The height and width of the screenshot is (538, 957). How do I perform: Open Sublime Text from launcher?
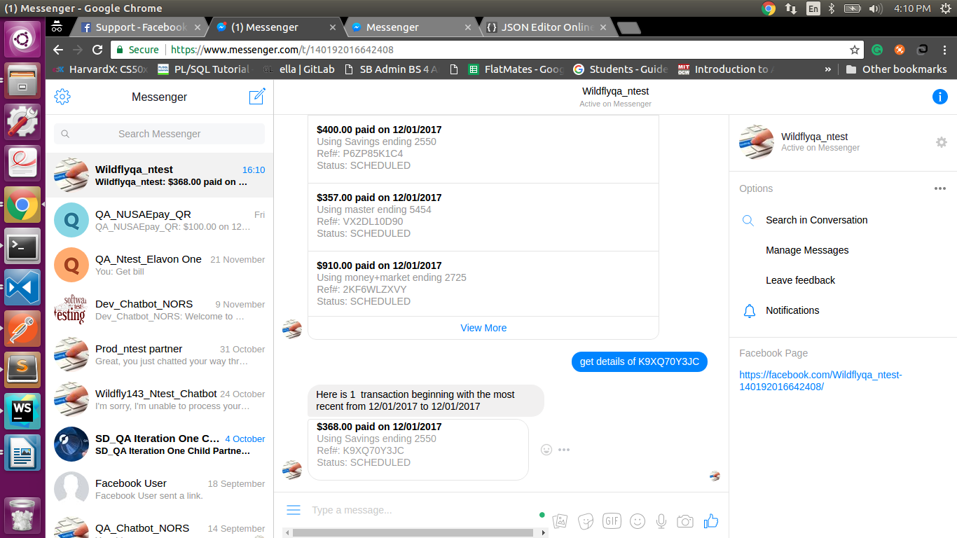[x=22, y=369]
